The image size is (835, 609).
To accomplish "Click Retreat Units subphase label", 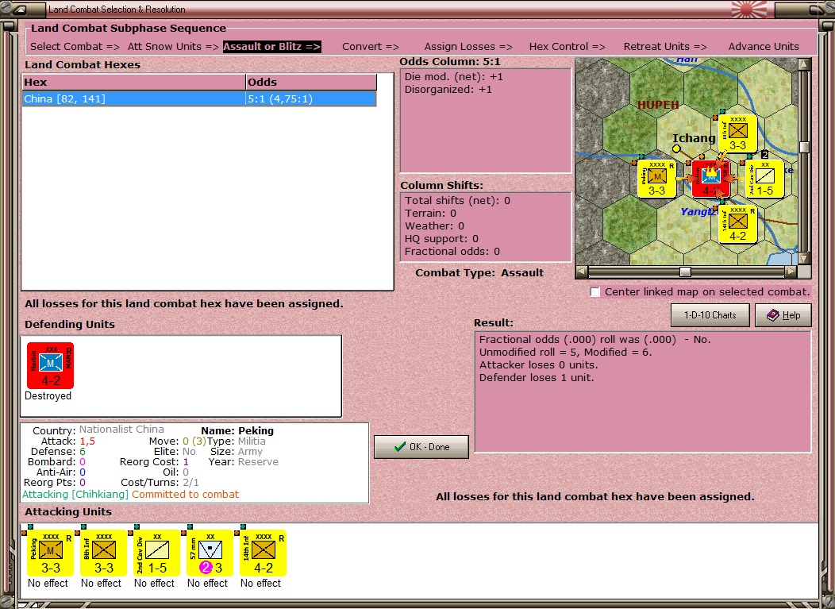I will (x=665, y=46).
